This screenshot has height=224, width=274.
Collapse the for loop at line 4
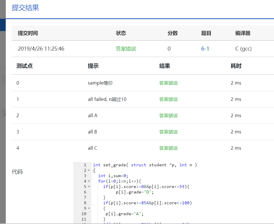tap(89, 181)
